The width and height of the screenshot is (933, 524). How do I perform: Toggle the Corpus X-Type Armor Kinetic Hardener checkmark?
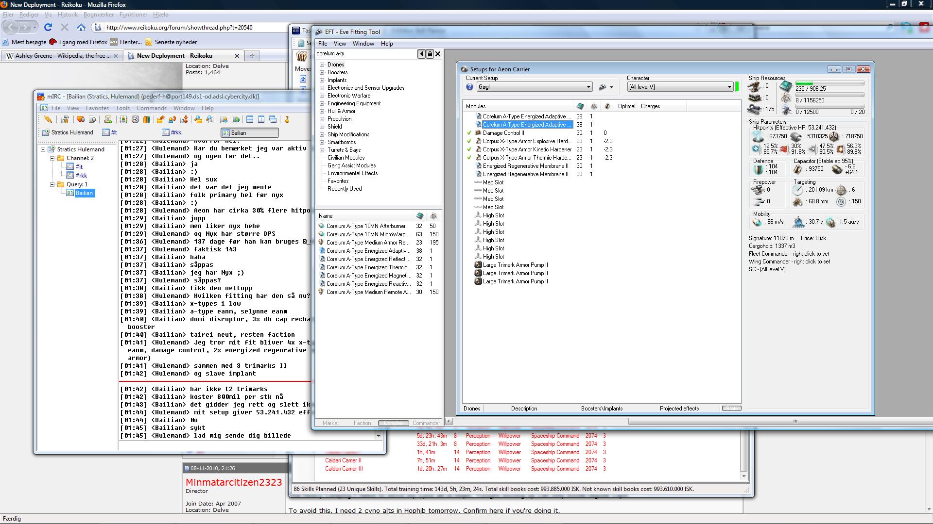tap(469, 149)
